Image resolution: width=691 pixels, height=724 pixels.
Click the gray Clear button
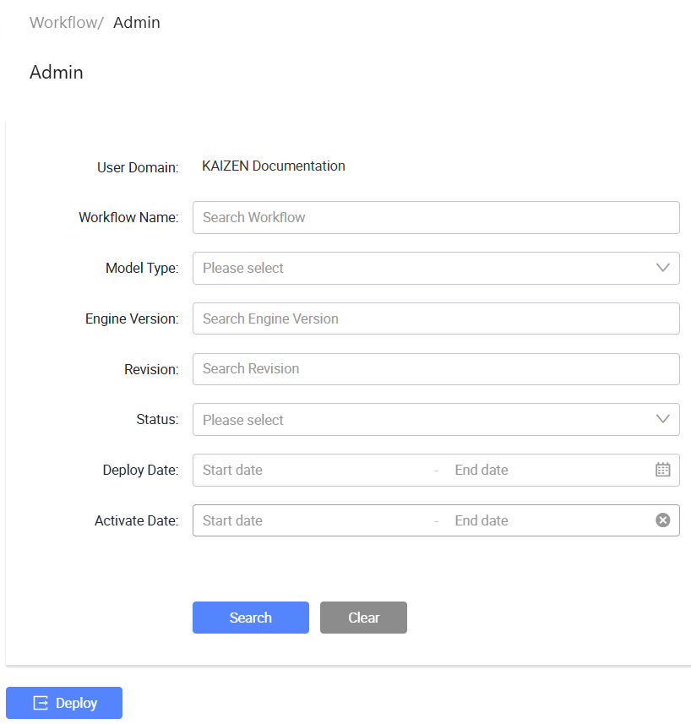point(363,618)
